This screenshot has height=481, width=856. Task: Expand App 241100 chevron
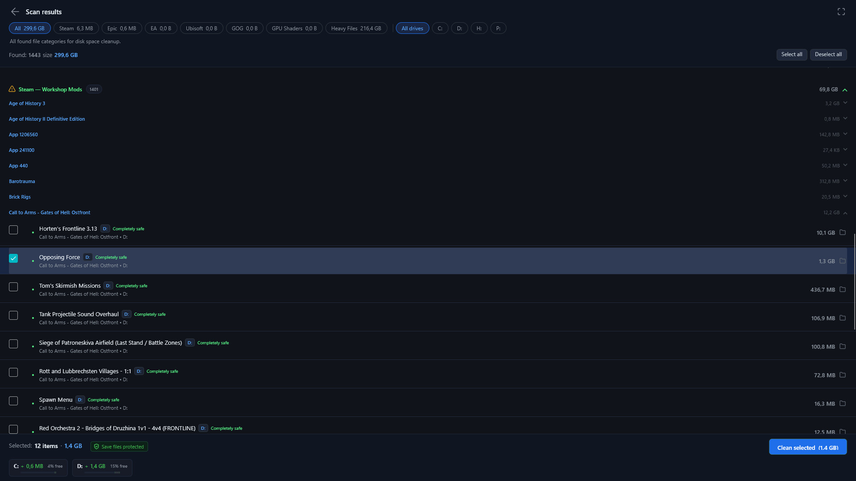coord(845,150)
